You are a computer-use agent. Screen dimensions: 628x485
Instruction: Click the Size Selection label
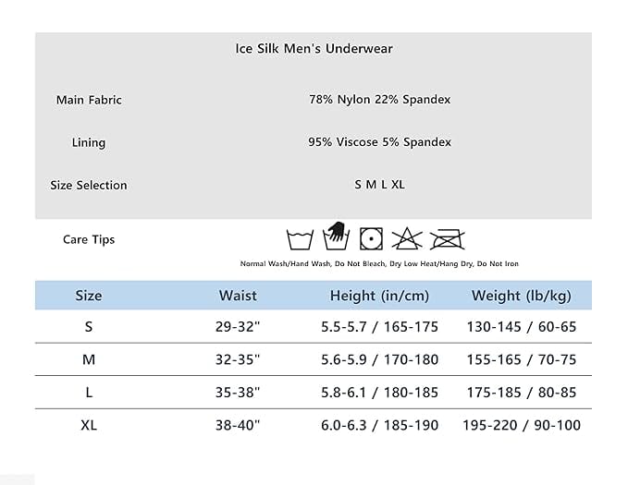[89, 185]
